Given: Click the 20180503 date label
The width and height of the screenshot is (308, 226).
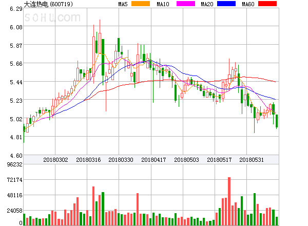Looking at the screenshot, I should (186, 160).
